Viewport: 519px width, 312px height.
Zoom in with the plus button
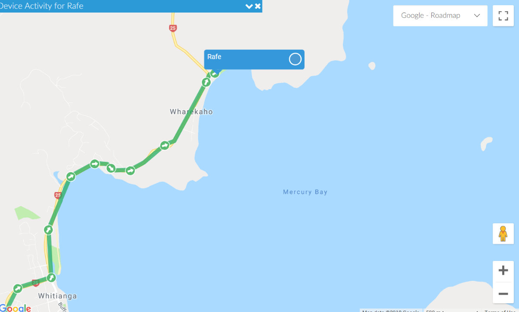click(x=503, y=271)
